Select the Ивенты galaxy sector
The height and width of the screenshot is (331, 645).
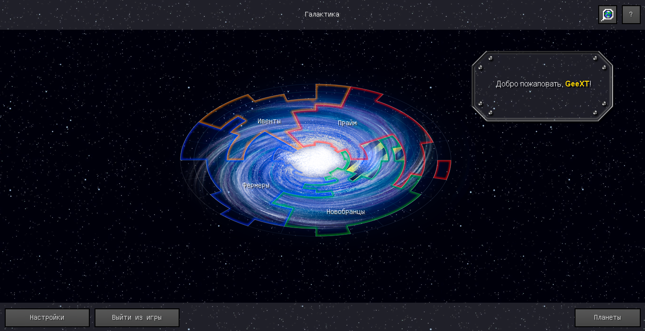click(269, 121)
